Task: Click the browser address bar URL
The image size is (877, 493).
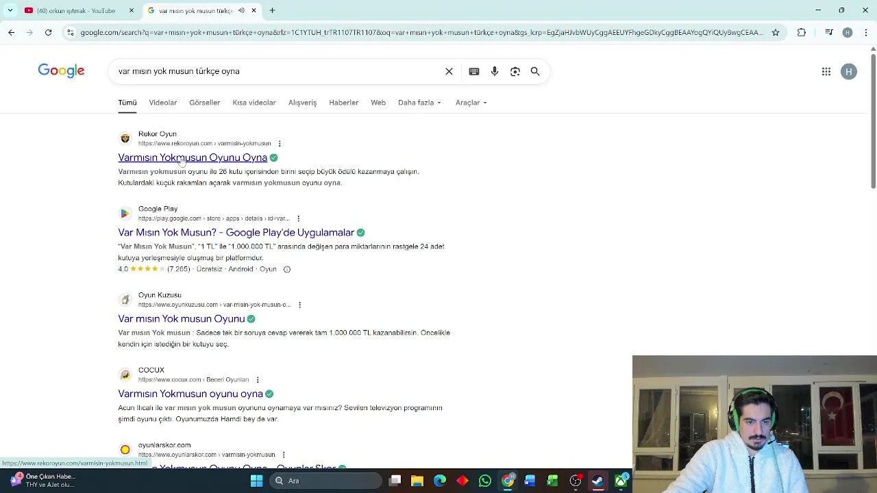Action: [421, 32]
